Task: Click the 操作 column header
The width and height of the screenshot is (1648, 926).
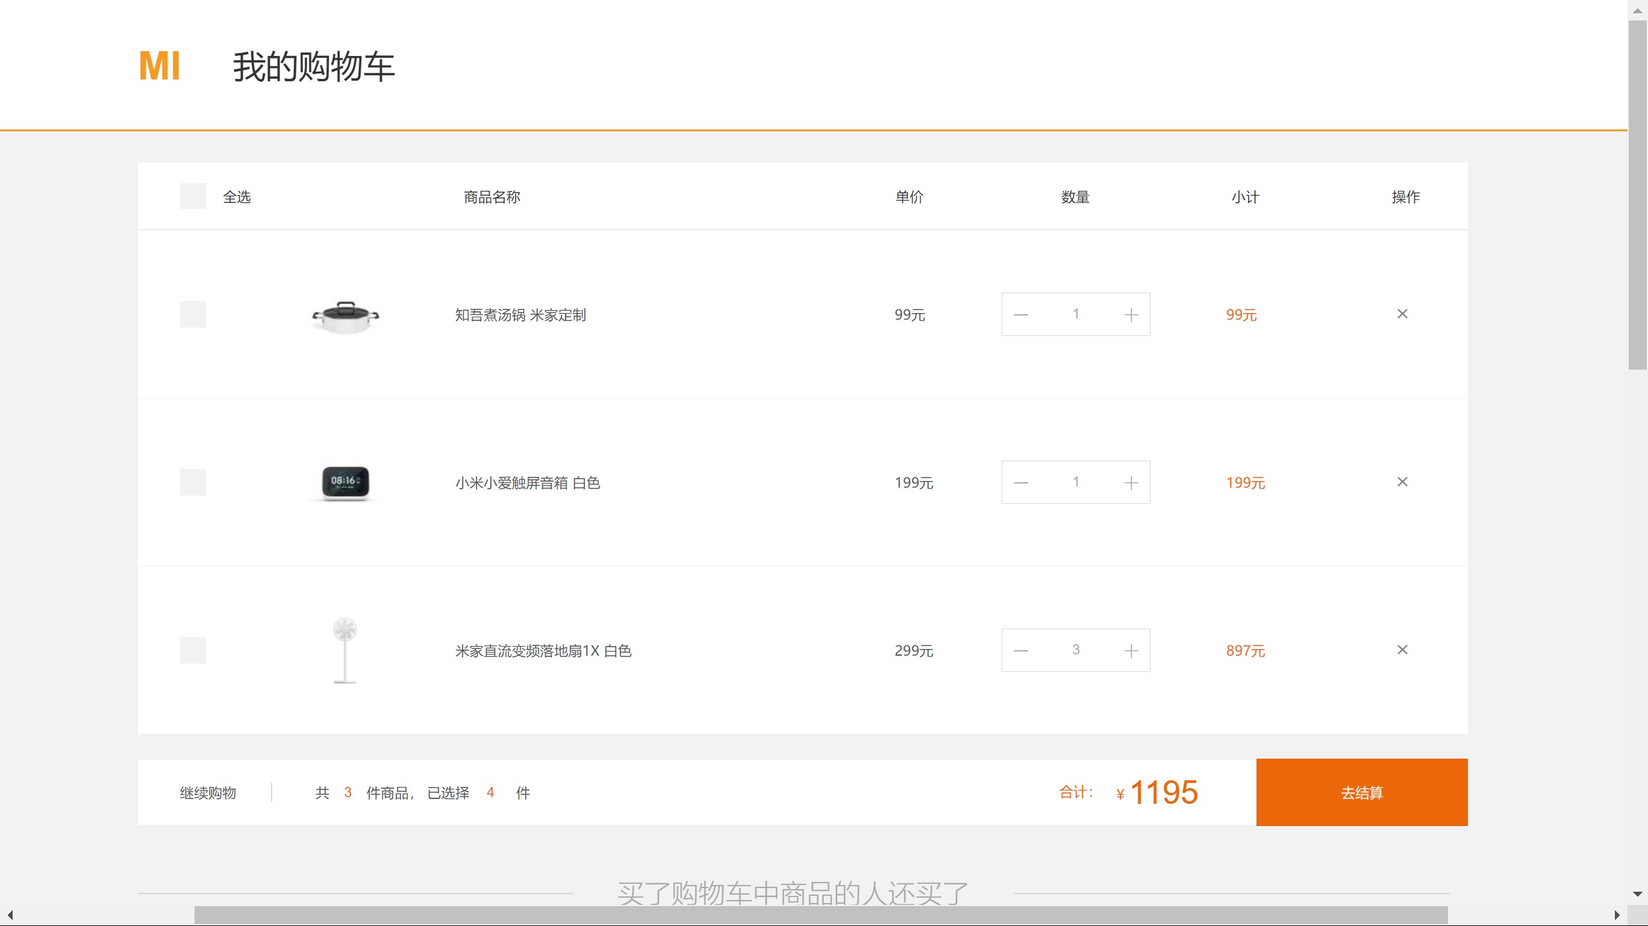Action: click(x=1405, y=197)
